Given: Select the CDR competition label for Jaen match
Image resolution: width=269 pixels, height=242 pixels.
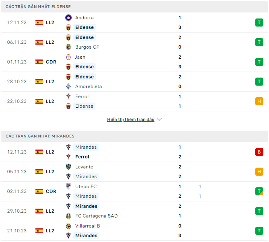Looking at the screenshot, I should pyautogui.click(x=51, y=62).
